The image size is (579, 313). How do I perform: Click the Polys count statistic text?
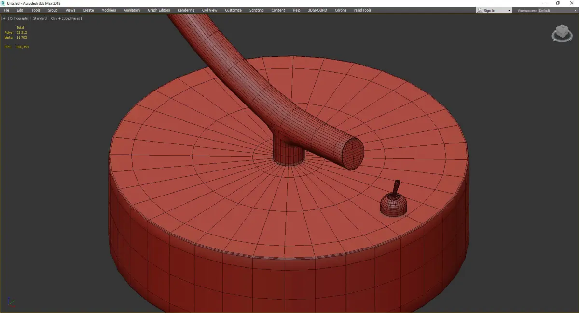pyautogui.click(x=16, y=32)
